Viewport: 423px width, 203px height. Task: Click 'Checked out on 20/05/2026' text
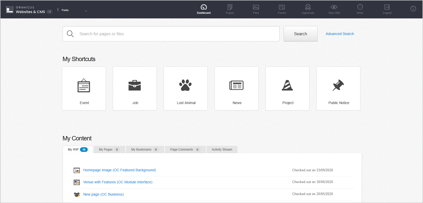(x=313, y=194)
